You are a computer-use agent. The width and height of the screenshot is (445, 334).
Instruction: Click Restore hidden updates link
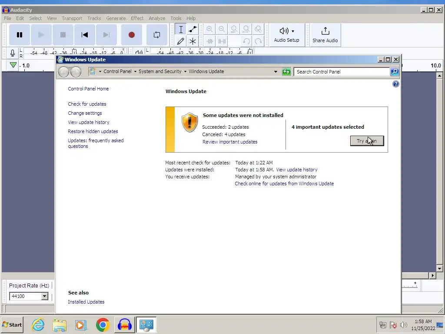pyautogui.click(x=93, y=131)
